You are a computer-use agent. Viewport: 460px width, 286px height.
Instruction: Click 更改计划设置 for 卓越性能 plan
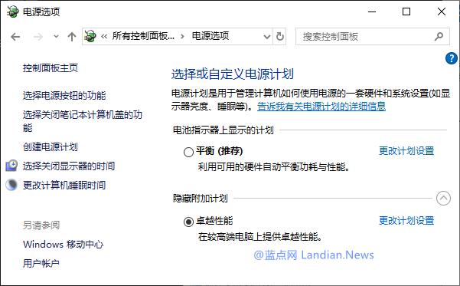coord(406,221)
